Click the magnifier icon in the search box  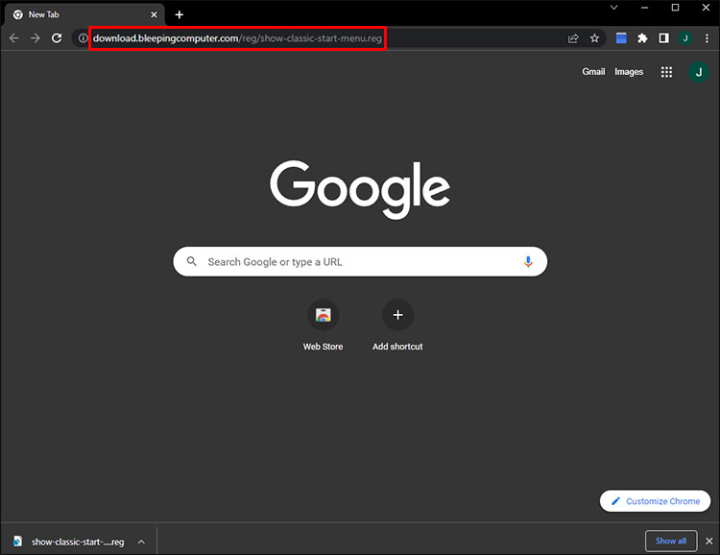(x=191, y=261)
